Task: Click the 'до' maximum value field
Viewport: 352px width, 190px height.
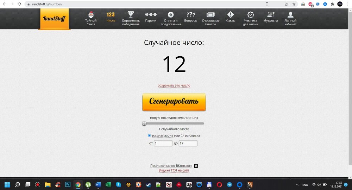Action: [188, 144]
